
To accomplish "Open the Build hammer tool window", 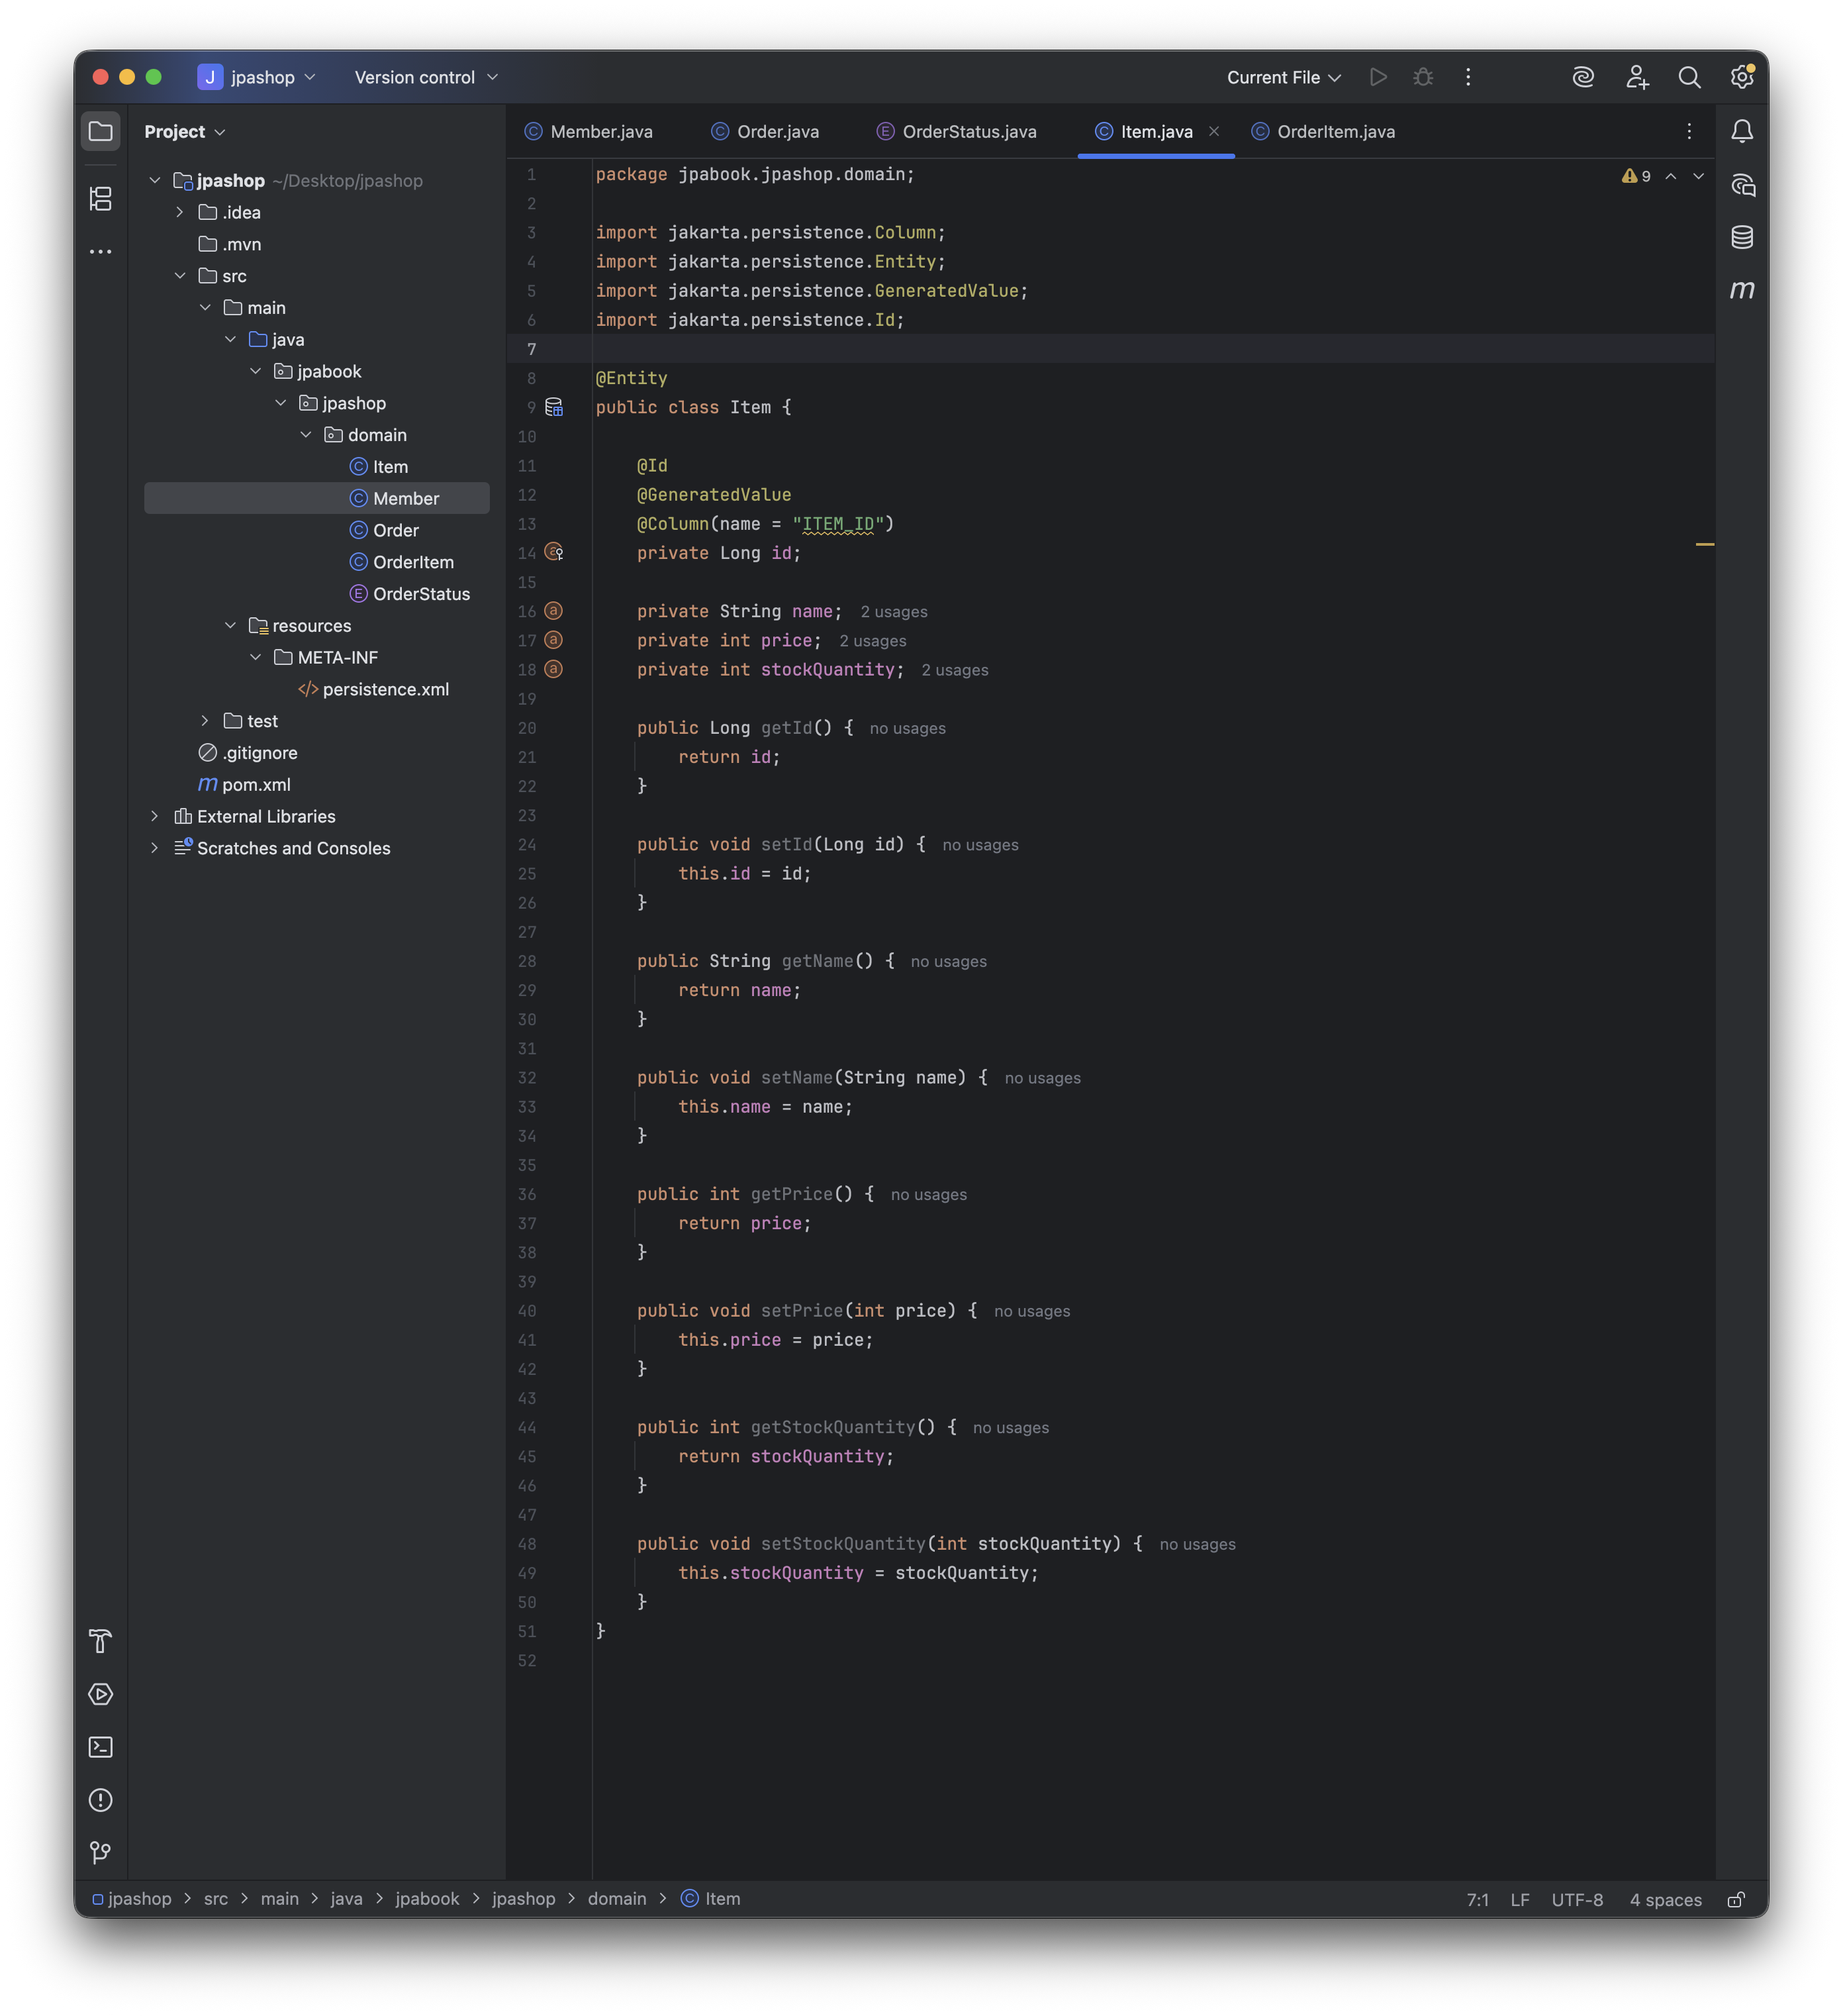I will [x=101, y=1641].
